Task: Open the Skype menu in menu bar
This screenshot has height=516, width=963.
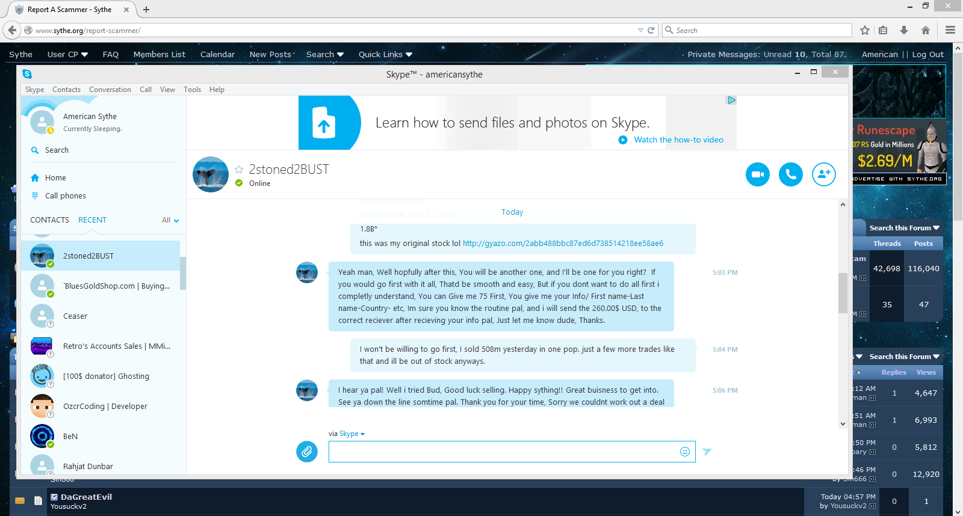Action: pos(34,90)
